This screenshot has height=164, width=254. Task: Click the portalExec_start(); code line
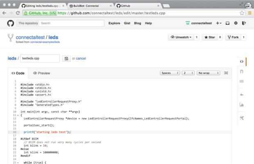[39, 125]
